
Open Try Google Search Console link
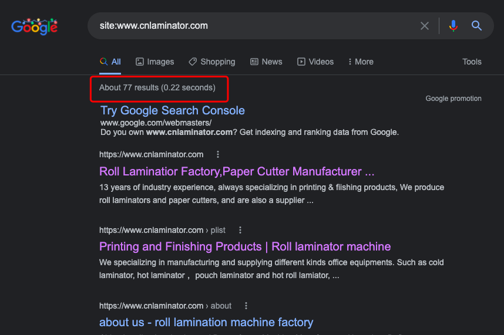click(173, 110)
